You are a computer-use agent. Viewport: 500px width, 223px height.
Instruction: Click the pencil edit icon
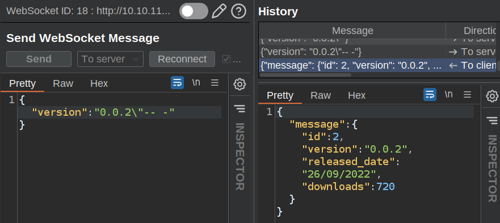219,11
